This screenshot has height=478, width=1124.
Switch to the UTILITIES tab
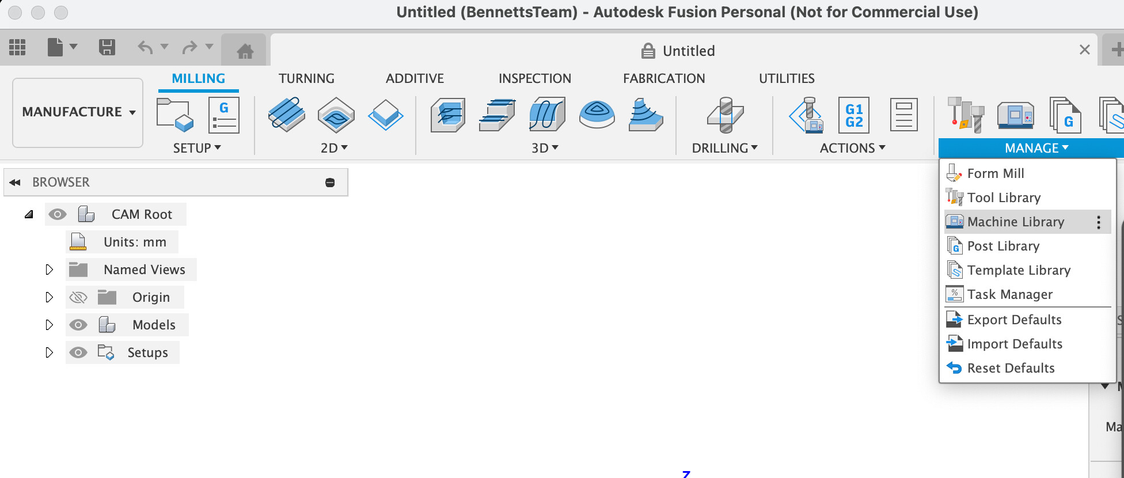[787, 78]
